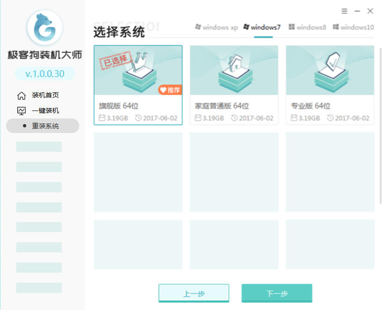Click the 选择系统 heading
This screenshot has height=310, width=382.
119,32
